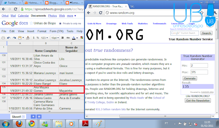Toggle bold formatting in spreadsheet toolbar

pyautogui.click(x=63, y=38)
